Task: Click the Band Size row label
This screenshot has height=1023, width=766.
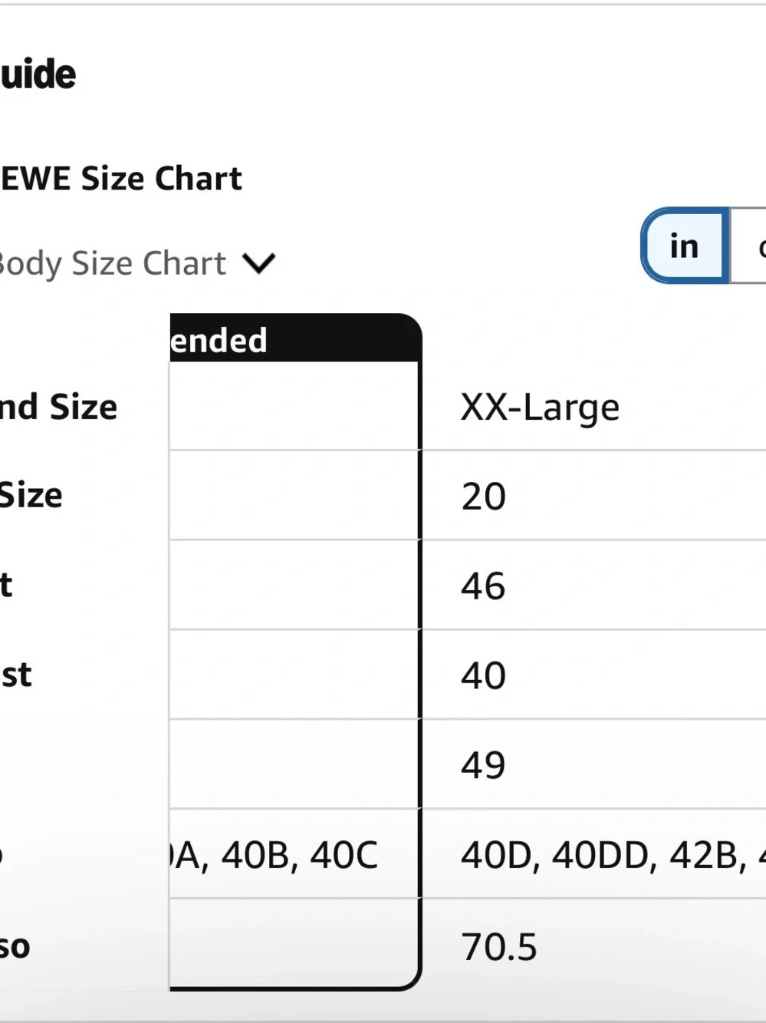Action: 58,407
